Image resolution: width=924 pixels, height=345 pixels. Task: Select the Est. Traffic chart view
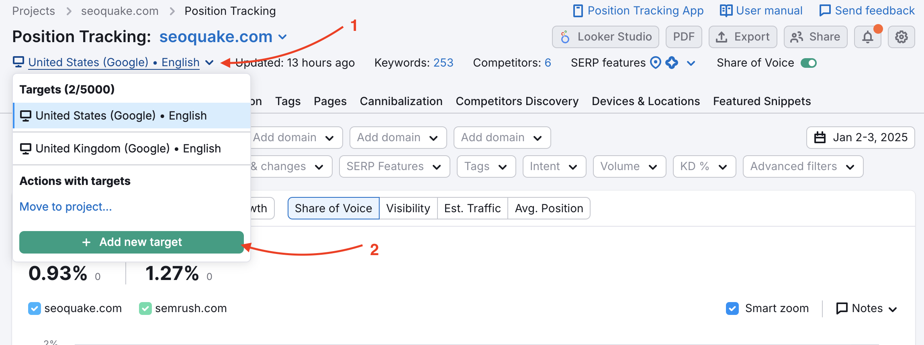coord(472,208)
